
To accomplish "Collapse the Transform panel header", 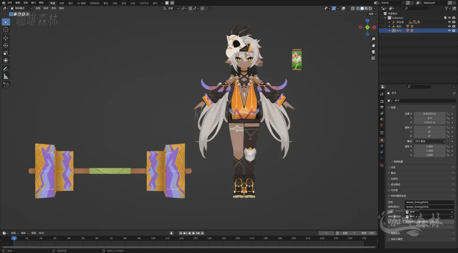I will 393,108.
